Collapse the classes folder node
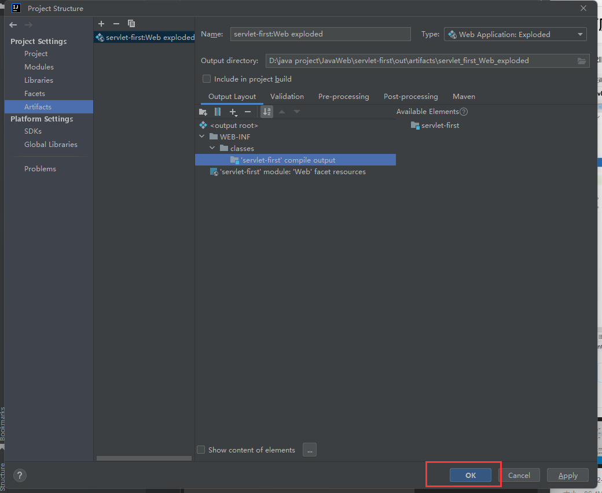Screen dimensions: 602x493 pyautogui.click(x=212, y=149)
